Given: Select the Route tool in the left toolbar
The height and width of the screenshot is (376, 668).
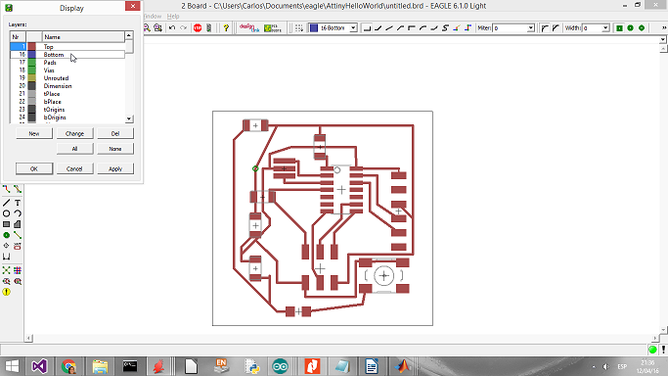Looking at the screenshot, I should (6, 189).
